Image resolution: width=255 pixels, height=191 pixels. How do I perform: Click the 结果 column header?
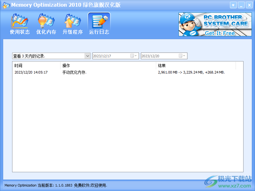point(163,66)
